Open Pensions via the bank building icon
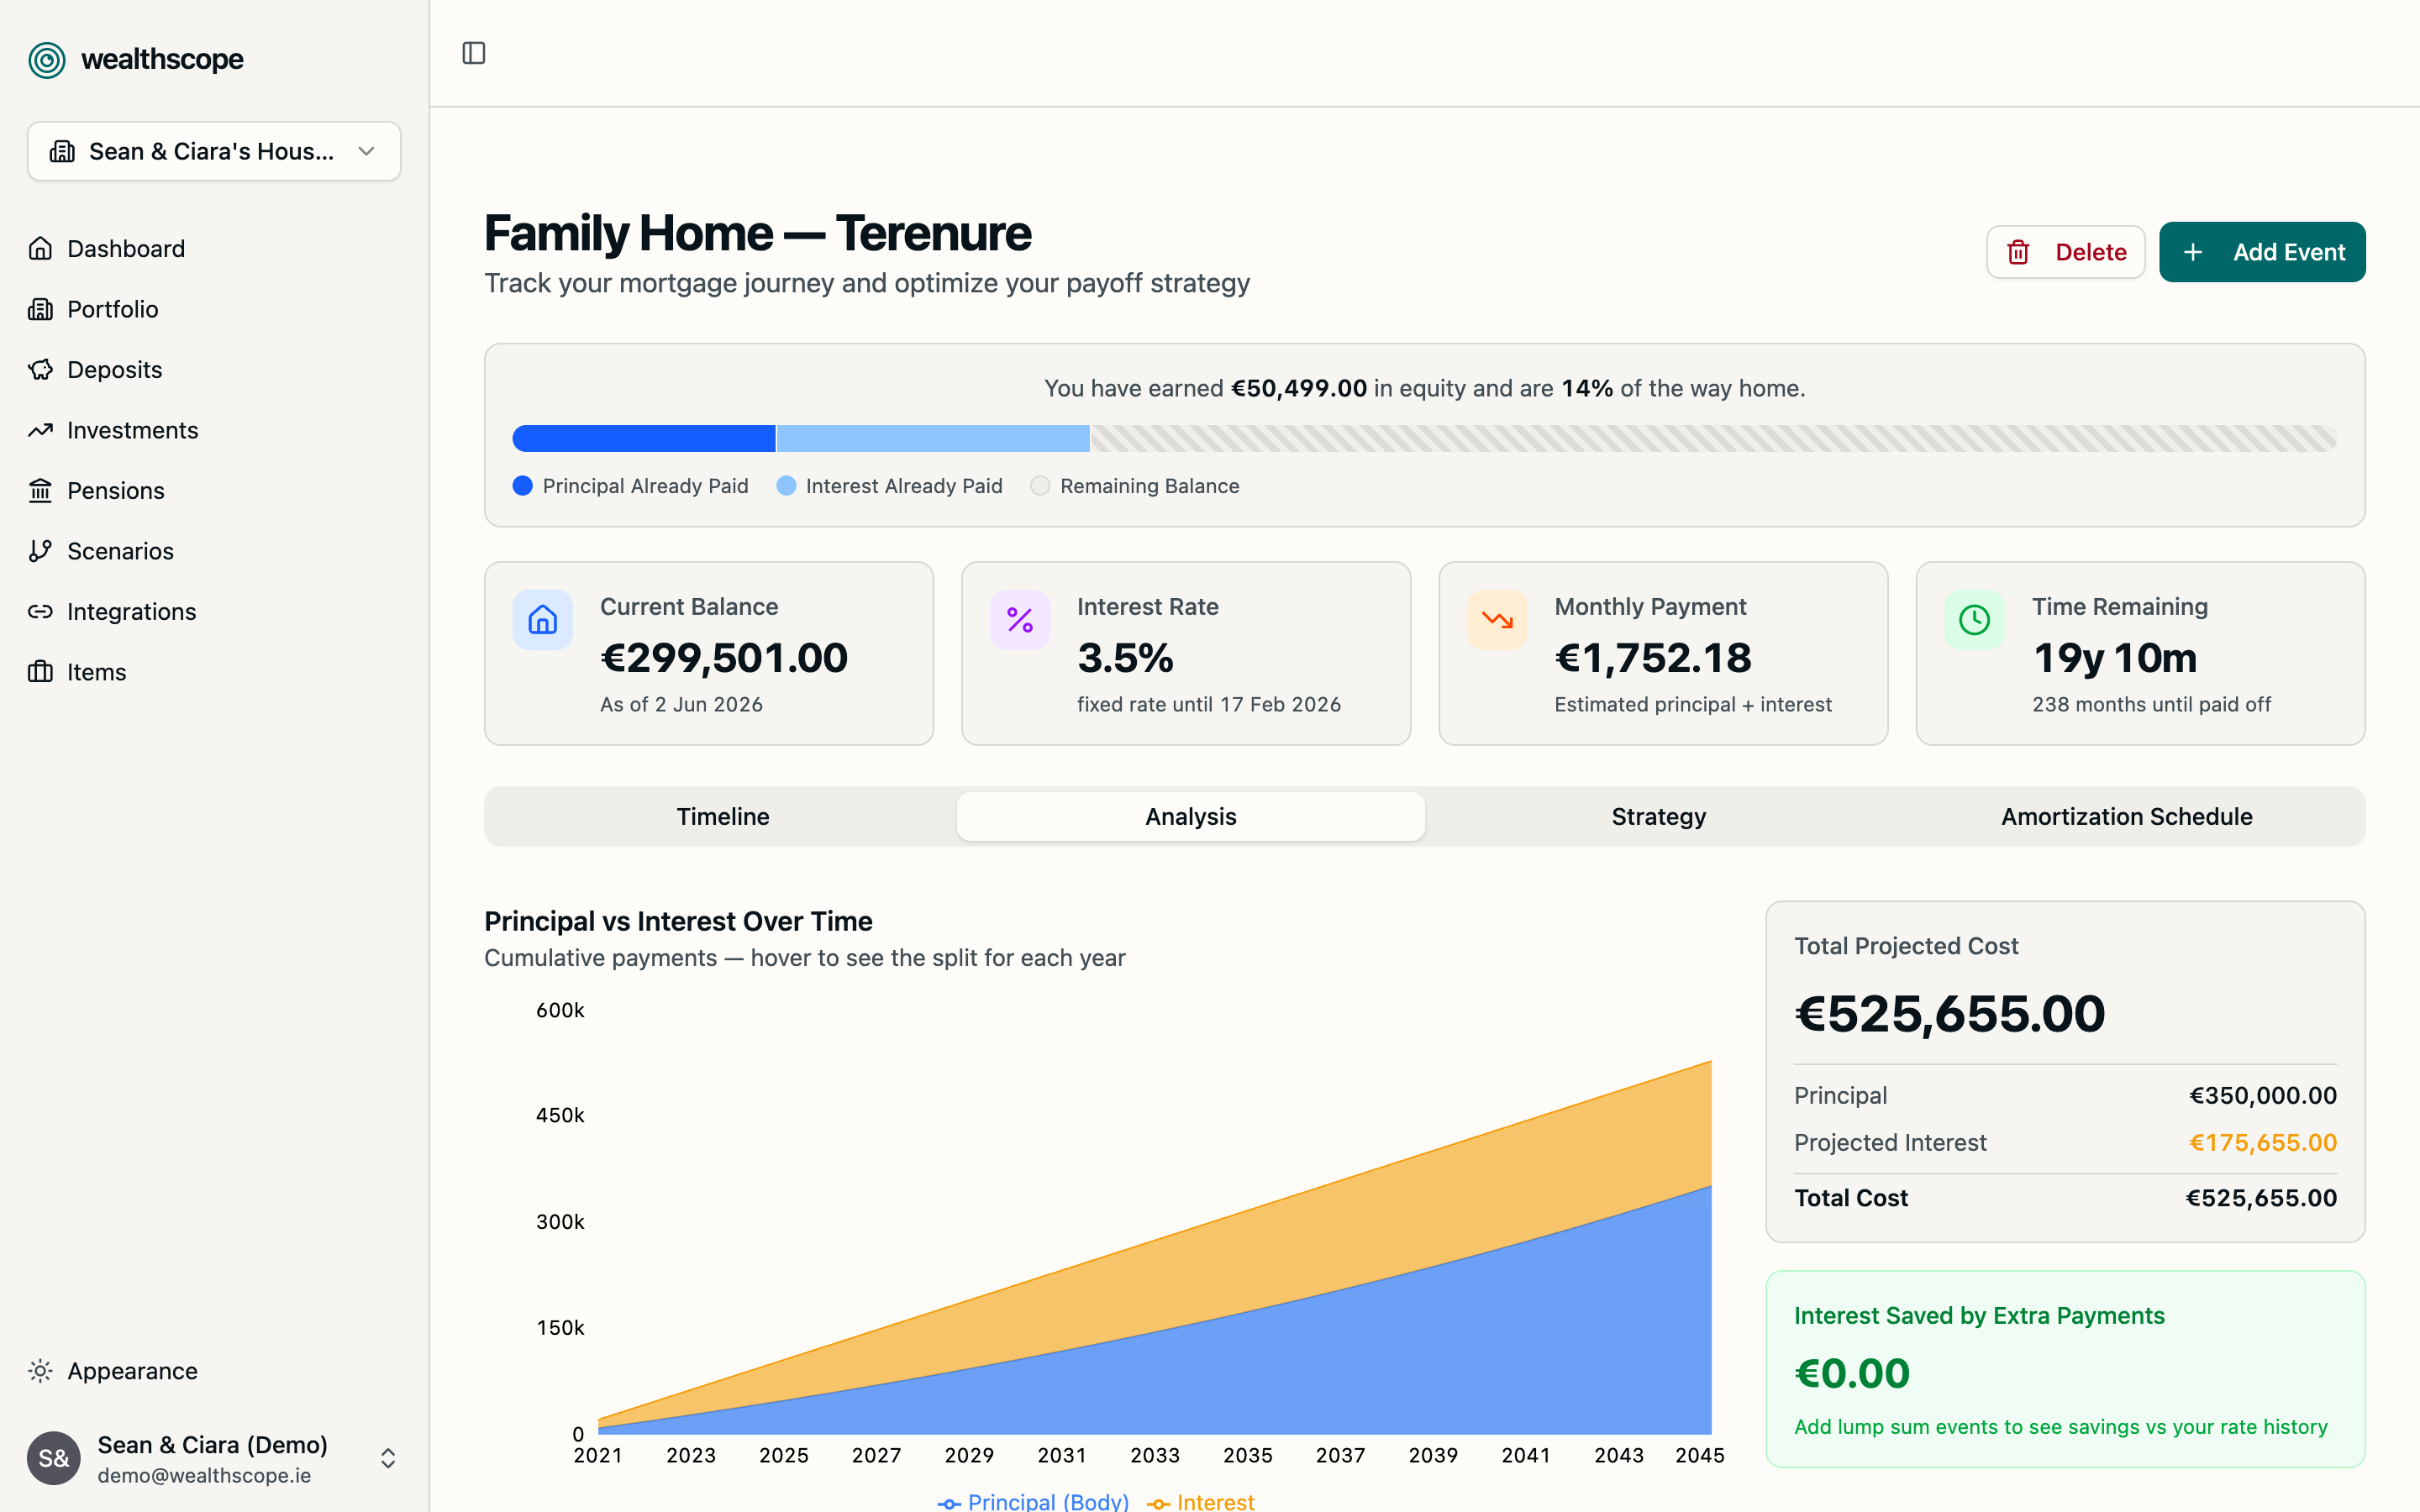This screenshot has height=1512, width=2420. [x=40, y=490]
